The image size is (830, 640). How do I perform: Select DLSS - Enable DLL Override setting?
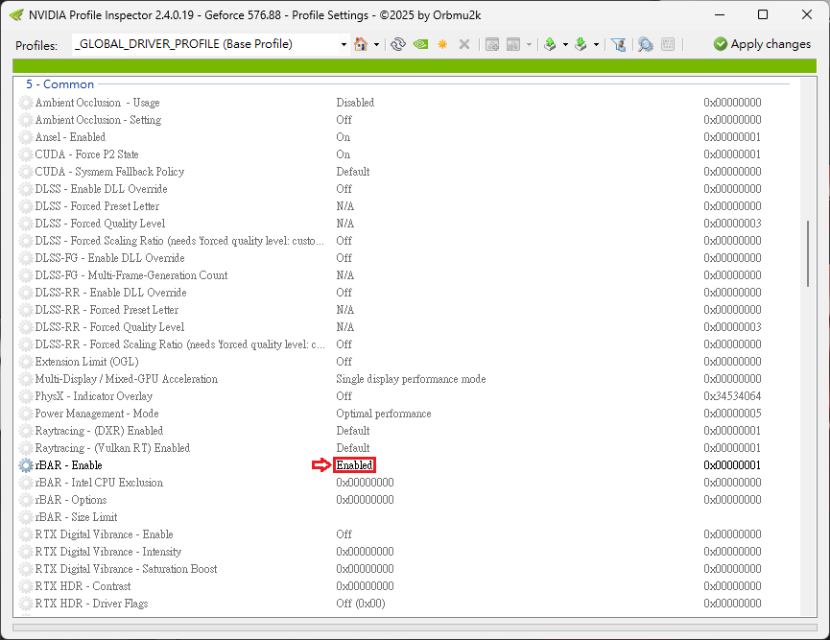[101, 189]
